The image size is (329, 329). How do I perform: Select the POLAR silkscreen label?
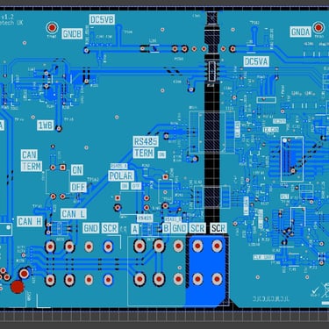[x=121, y=175]
